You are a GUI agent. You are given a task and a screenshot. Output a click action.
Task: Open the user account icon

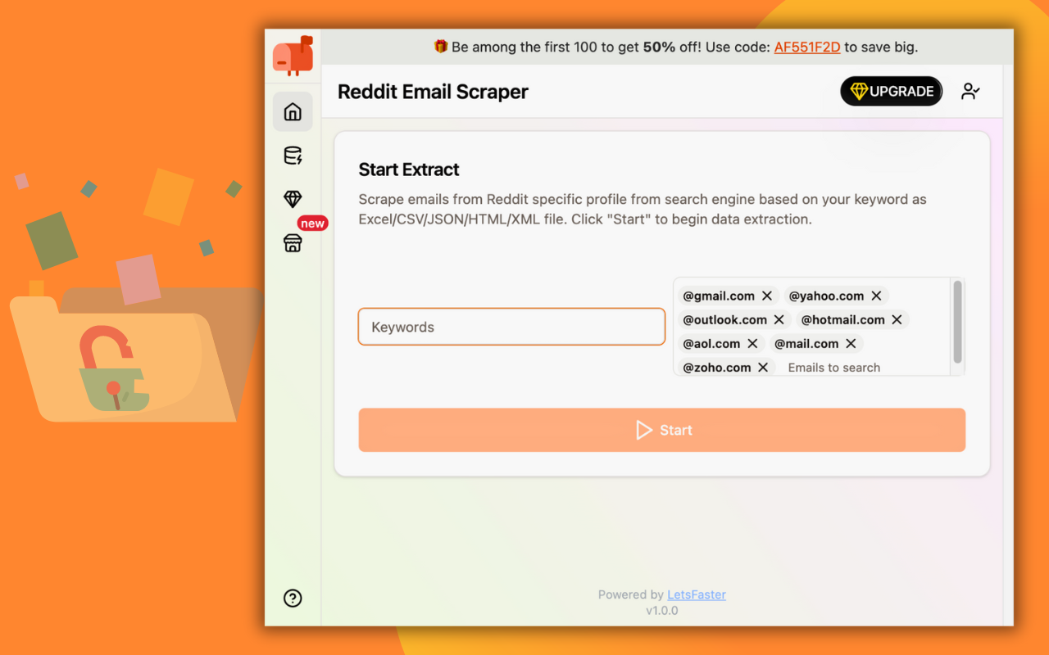(970, 92)
